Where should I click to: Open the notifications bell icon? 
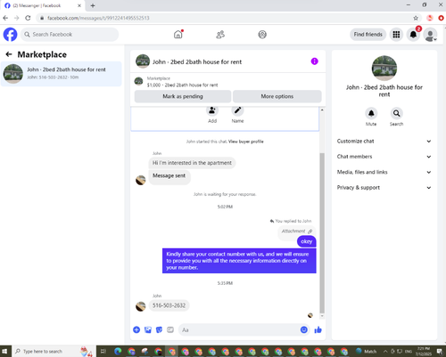[x=413, y=35]
